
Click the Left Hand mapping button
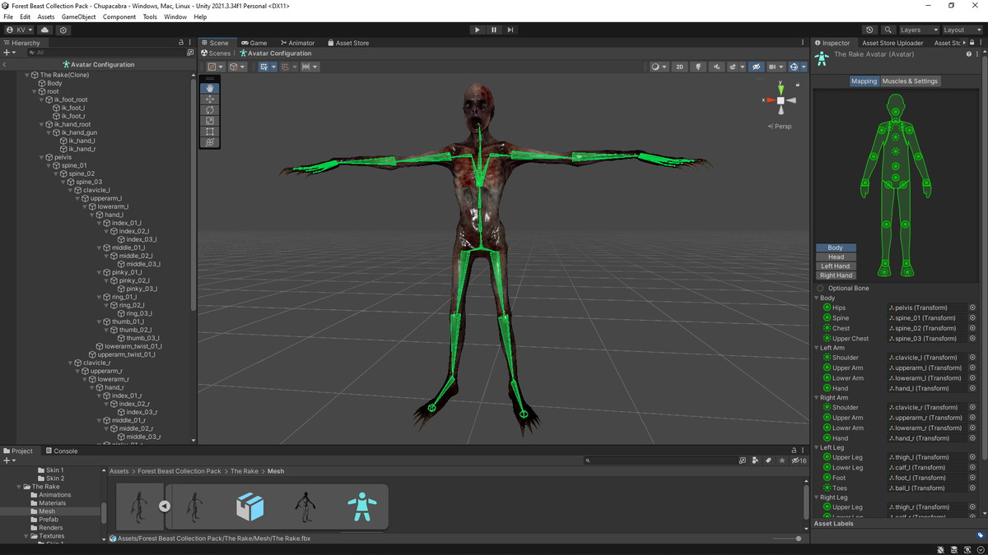point(836,266)
